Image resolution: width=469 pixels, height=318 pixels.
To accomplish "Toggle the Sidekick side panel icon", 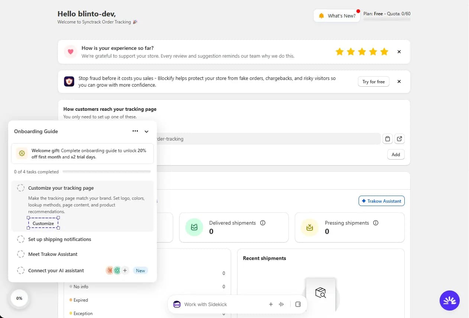I will [298, 304].
